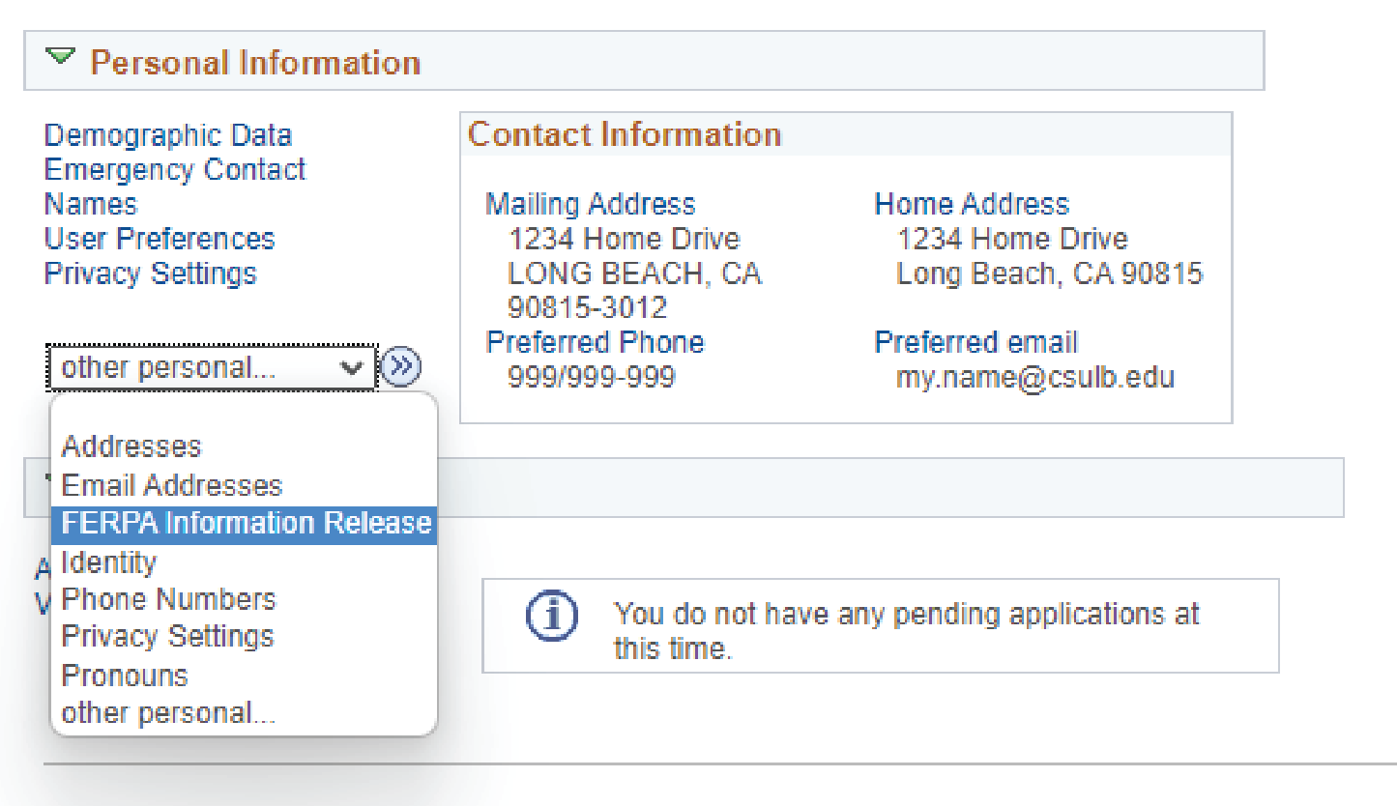Select 'other personal...' at bottom of list

[x=168, y=713]
